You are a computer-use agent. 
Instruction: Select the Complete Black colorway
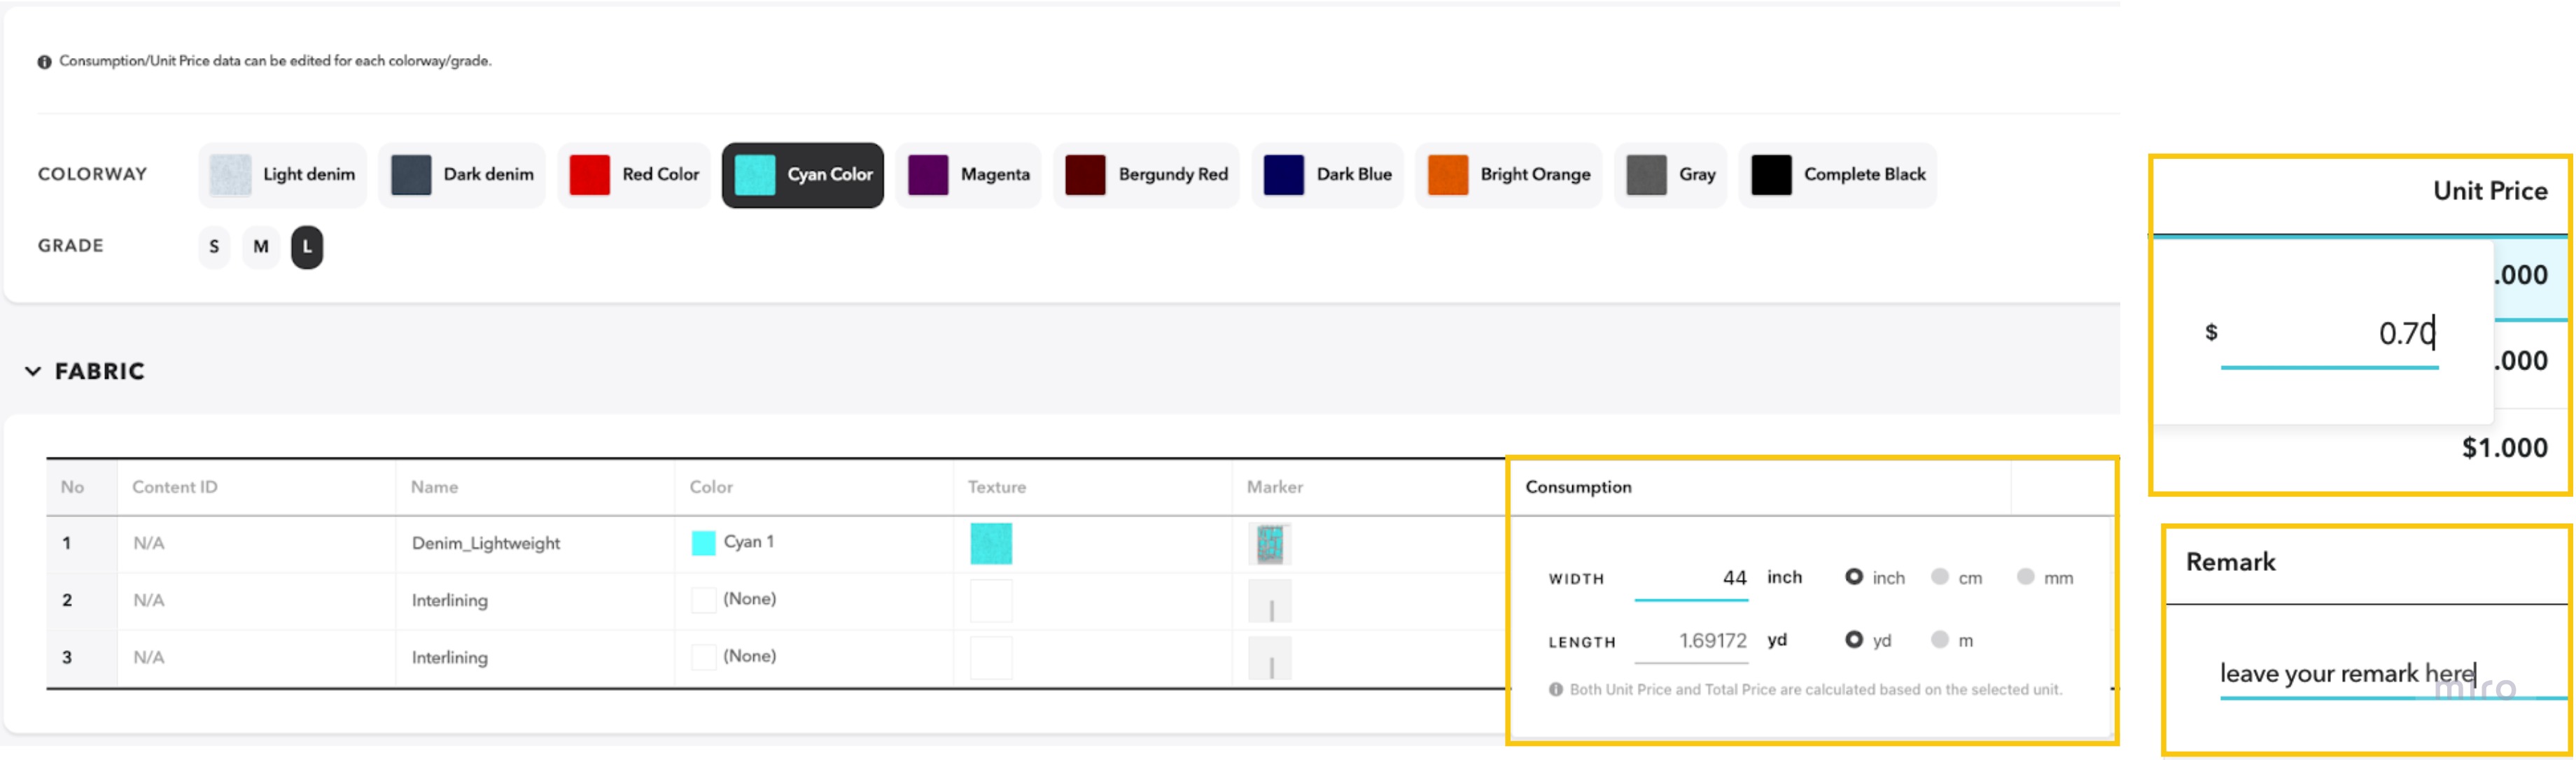[1838, 175]
